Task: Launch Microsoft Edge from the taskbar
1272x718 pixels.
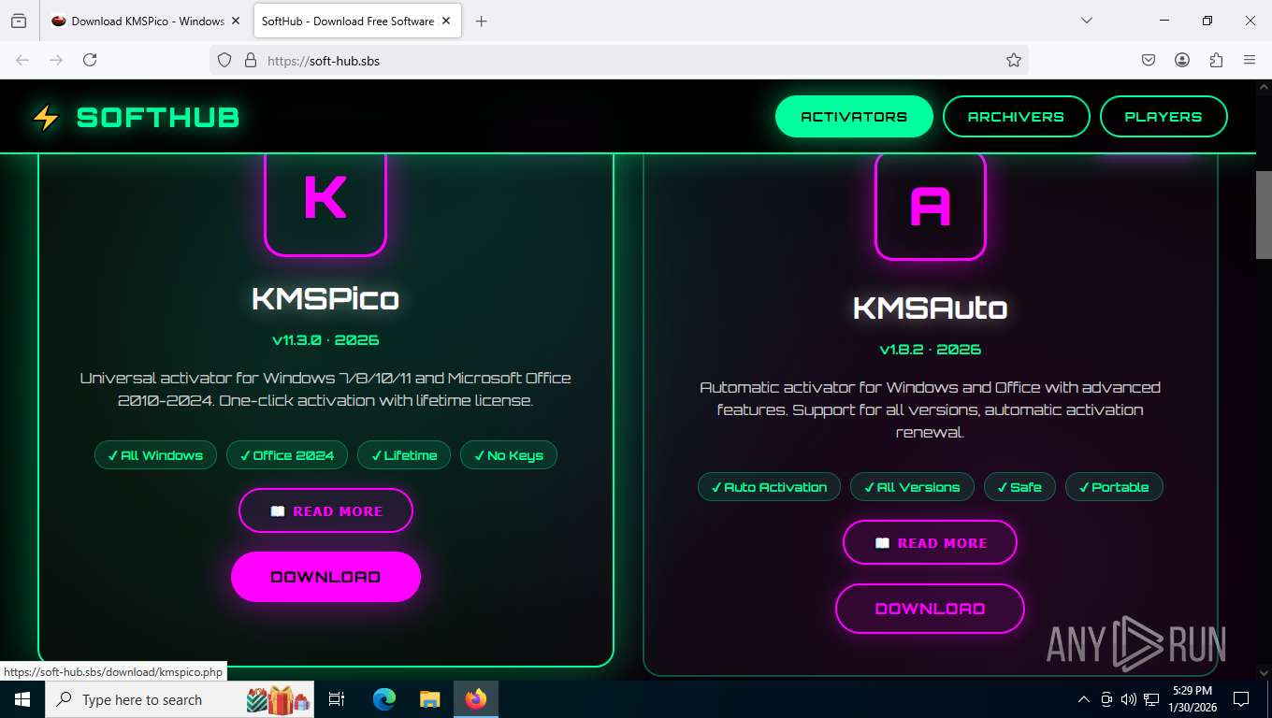Action: (384, 699)
